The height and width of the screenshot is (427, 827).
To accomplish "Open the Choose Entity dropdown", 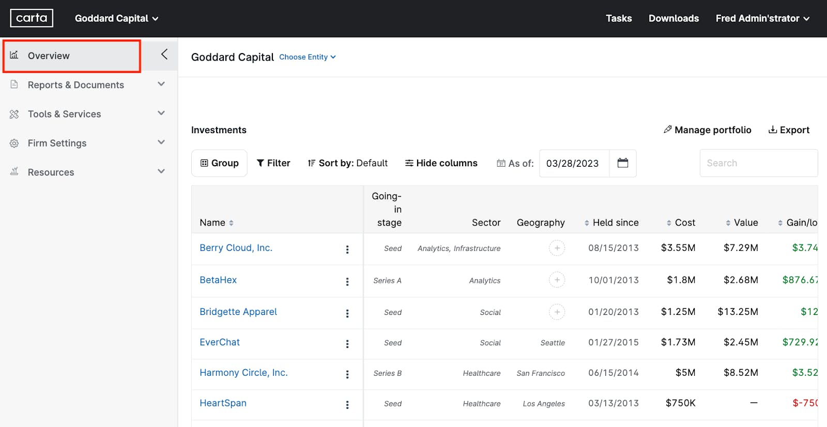I will [x=308, y=57].
